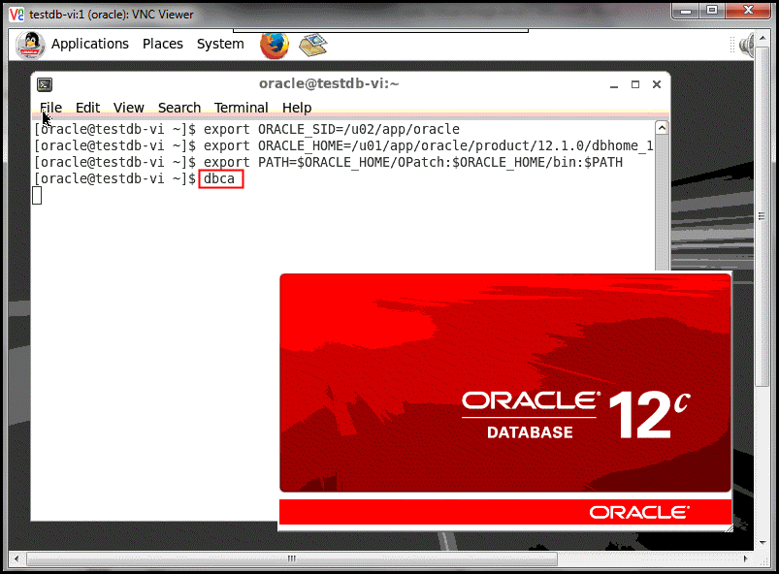779x574 pixels.
Task: Select the highlighted dbca command text
Action: (x=220, y=178)
